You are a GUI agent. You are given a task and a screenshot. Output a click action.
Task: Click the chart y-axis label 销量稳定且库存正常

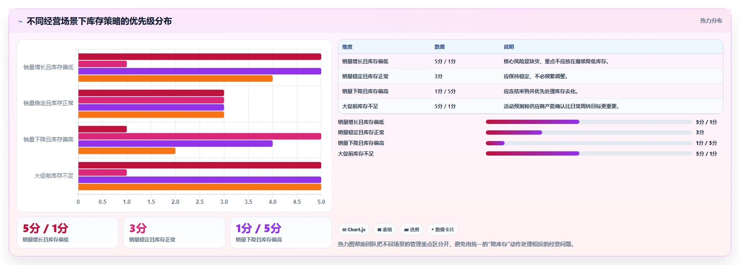[48, 103]
